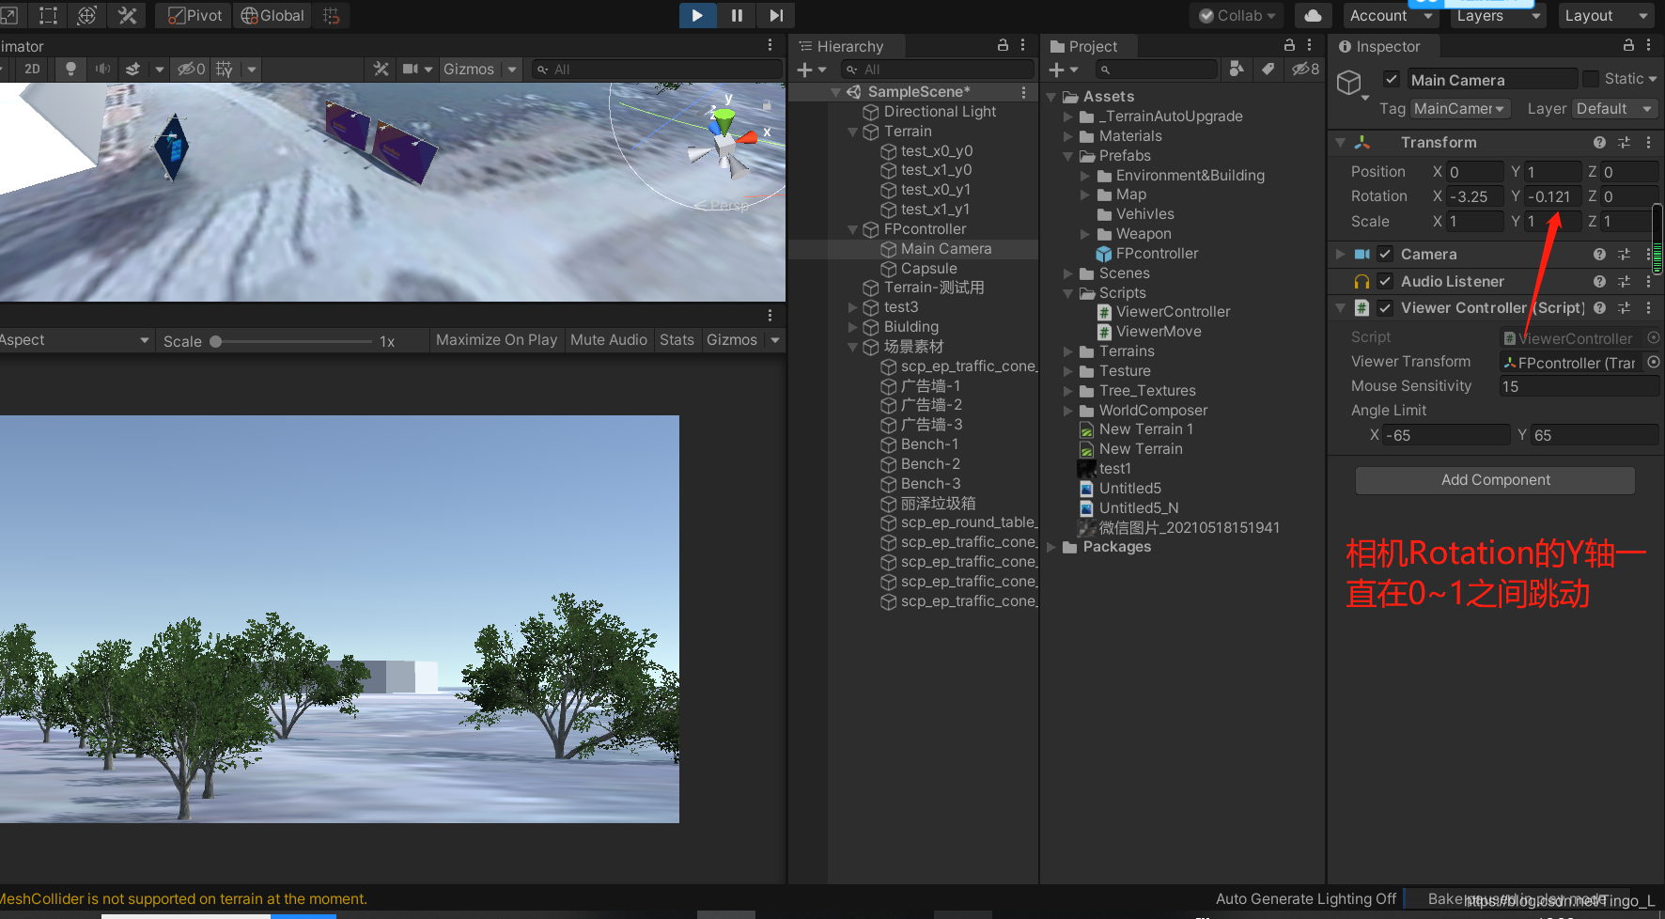
Task: Open the Collab dropdown
Action: [x=1237, y=15]
